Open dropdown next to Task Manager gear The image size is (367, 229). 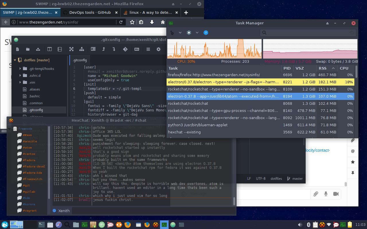click(x=197, y=33)
